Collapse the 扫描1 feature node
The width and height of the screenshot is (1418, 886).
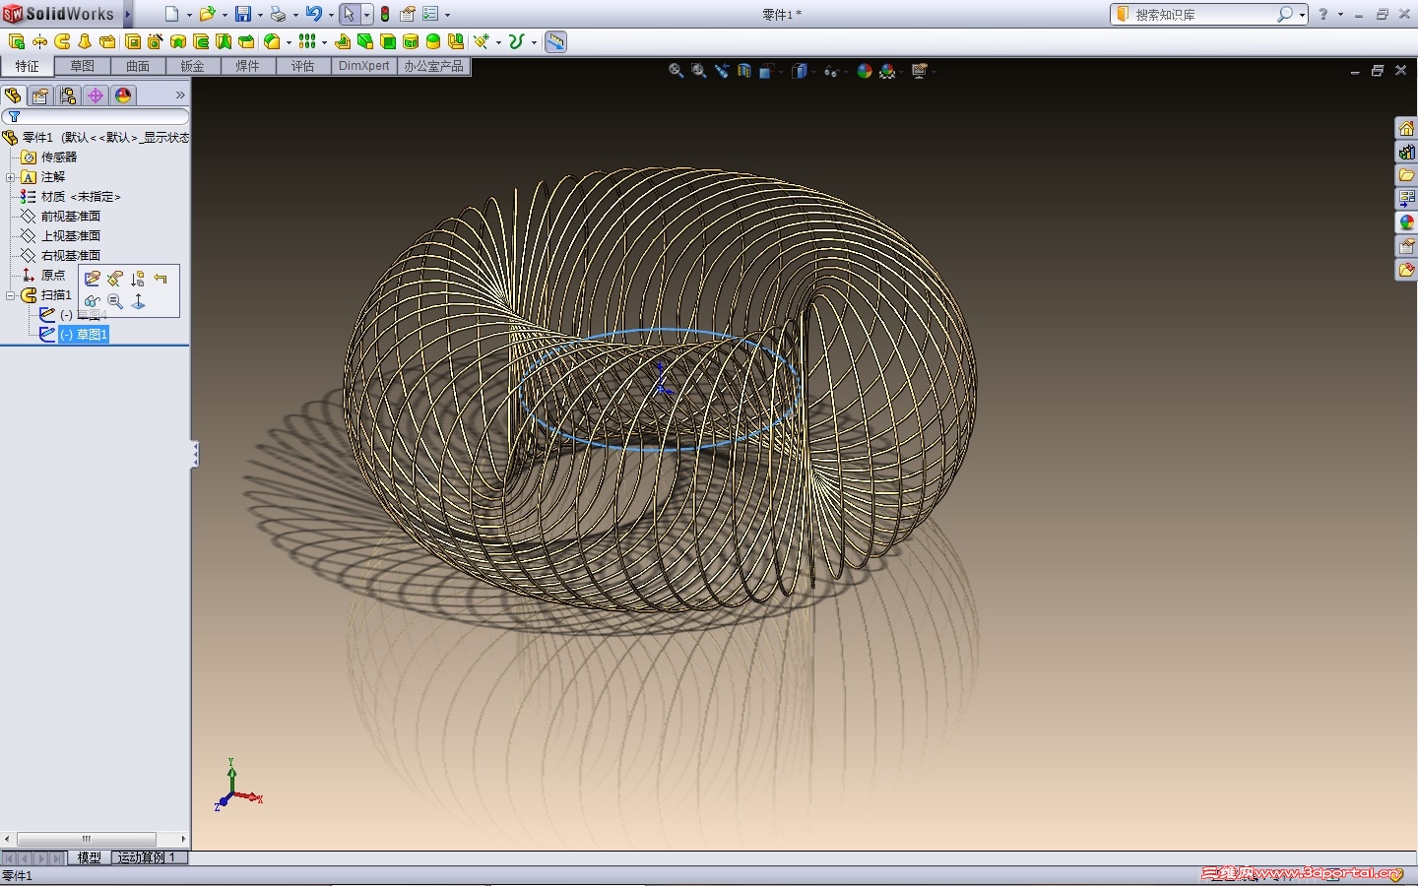pos(10,295)
